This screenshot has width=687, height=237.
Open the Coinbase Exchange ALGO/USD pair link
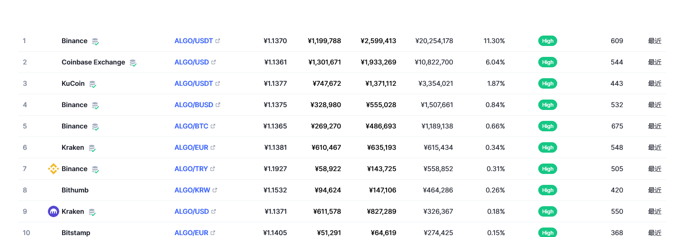pos(192,62)
